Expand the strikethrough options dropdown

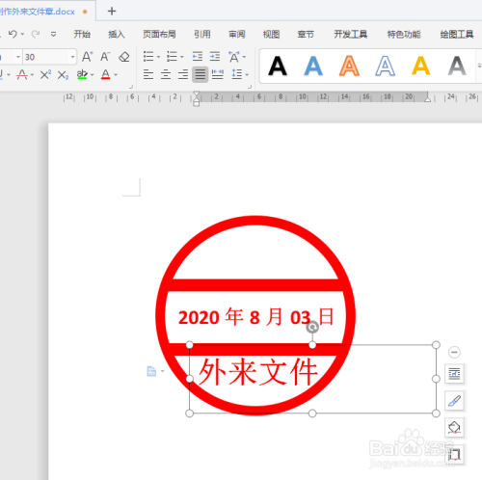pos(32,75)
